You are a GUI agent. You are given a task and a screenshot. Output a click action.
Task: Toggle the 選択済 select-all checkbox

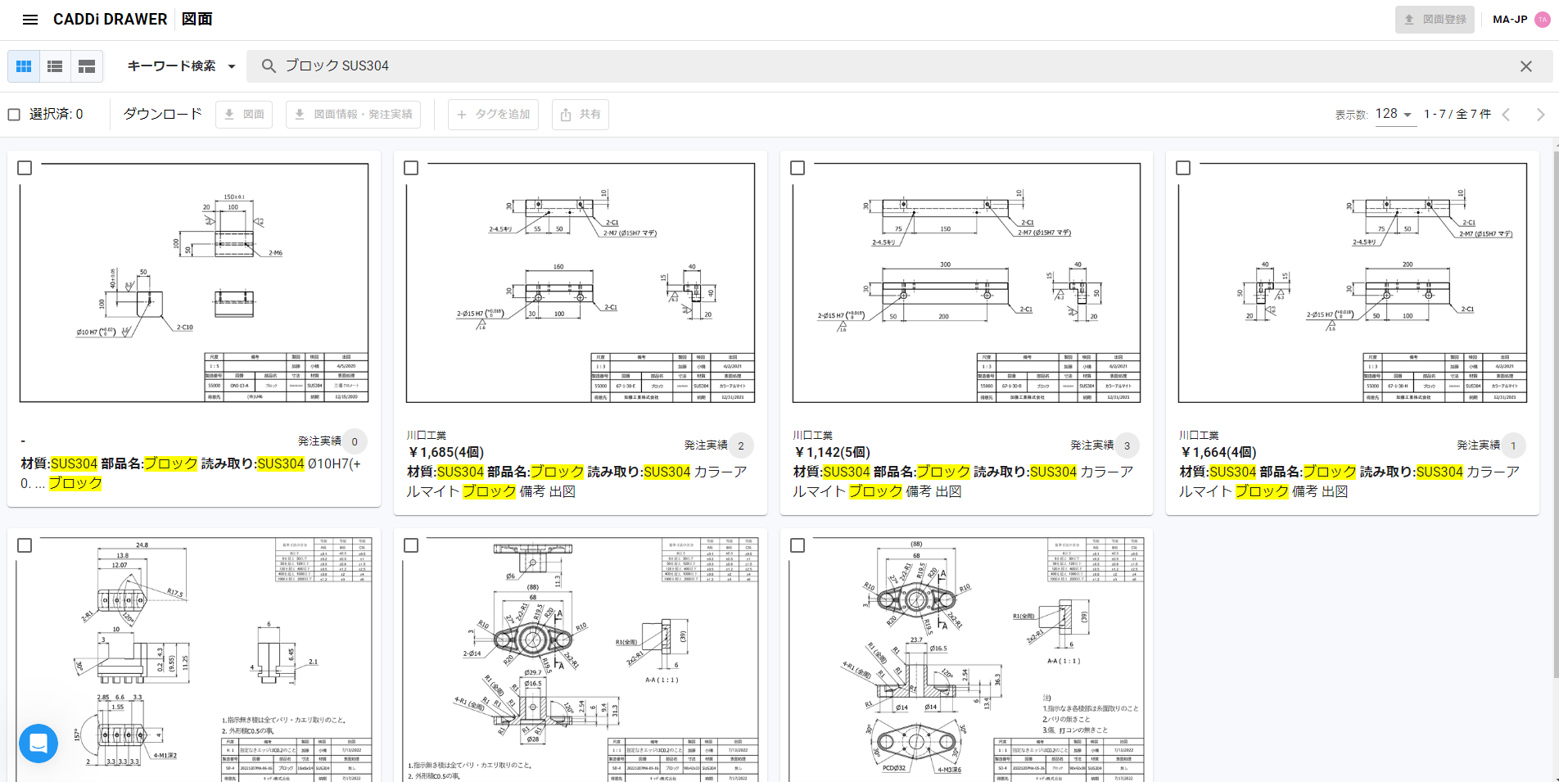click(14, 114)
